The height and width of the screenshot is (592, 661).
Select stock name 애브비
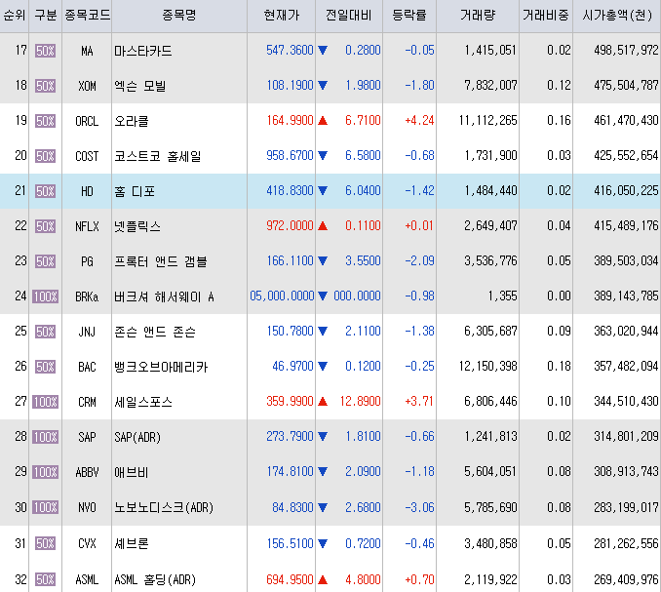[x=131, y=472]
